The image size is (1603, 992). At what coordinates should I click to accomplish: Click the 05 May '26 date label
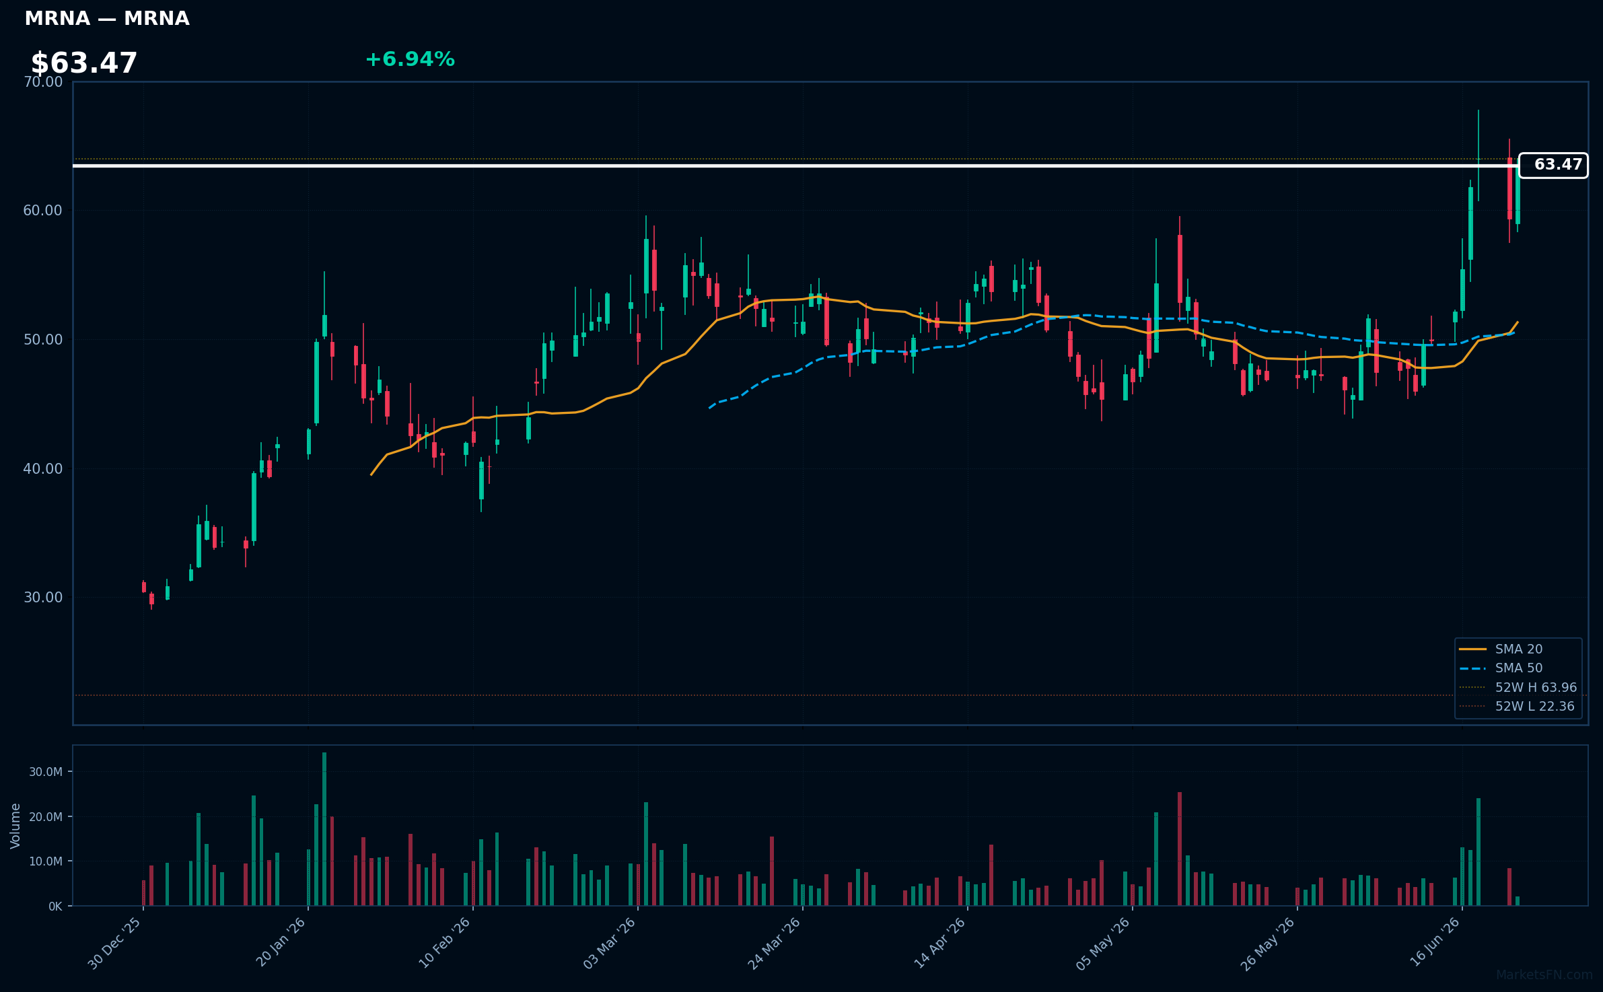click(1104, 944)
